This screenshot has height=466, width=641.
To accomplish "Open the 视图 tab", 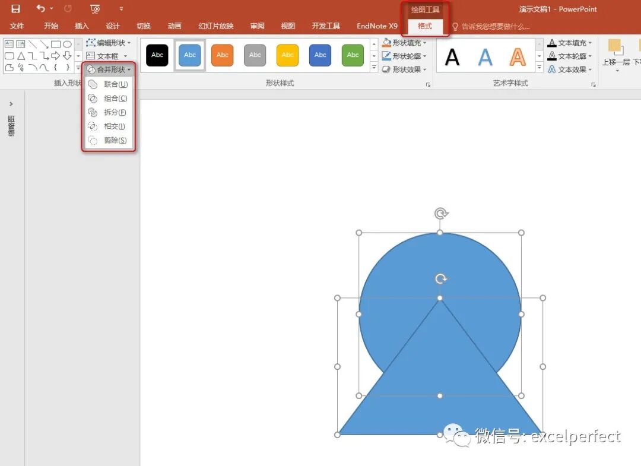I will click(x=288, y=26).
